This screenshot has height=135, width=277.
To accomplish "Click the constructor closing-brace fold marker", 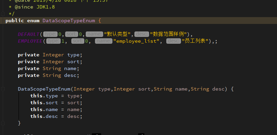I will [x=3, y=123].
